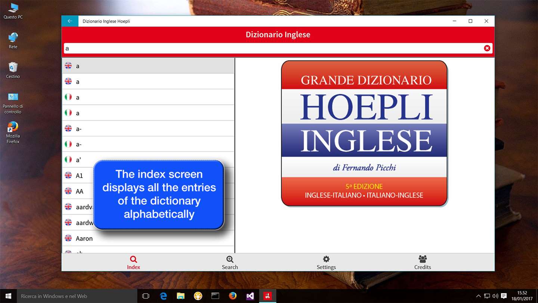Click the network icon in system tray

487,296
